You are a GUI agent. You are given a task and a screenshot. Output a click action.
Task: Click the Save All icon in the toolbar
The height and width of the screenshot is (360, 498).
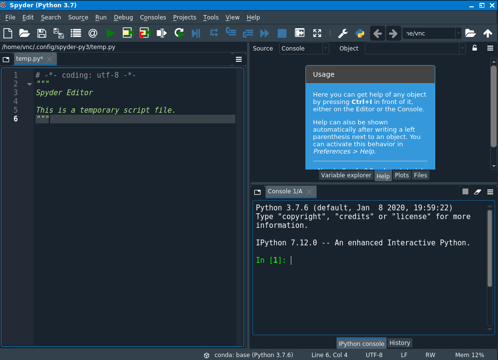(58, 33)
